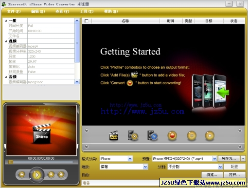Screen dimensions: 248x188
Task: Click the 宽高比 value Auto
Action: click(x=51, y=67)
